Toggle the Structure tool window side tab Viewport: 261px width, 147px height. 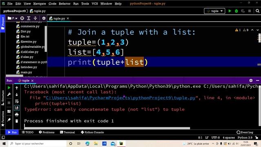[x=3, y=98]
